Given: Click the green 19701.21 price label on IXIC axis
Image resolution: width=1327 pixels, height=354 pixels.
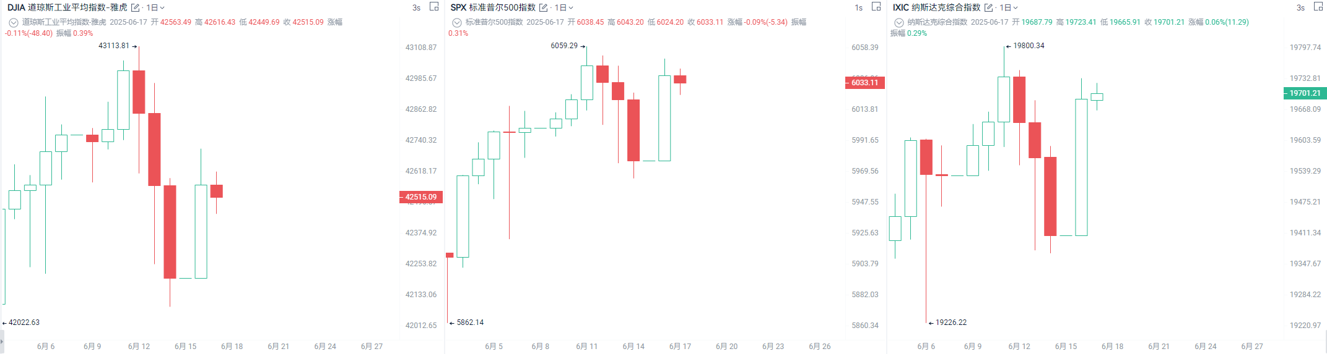Looking at the screenshot, I should click(1305, 93).
